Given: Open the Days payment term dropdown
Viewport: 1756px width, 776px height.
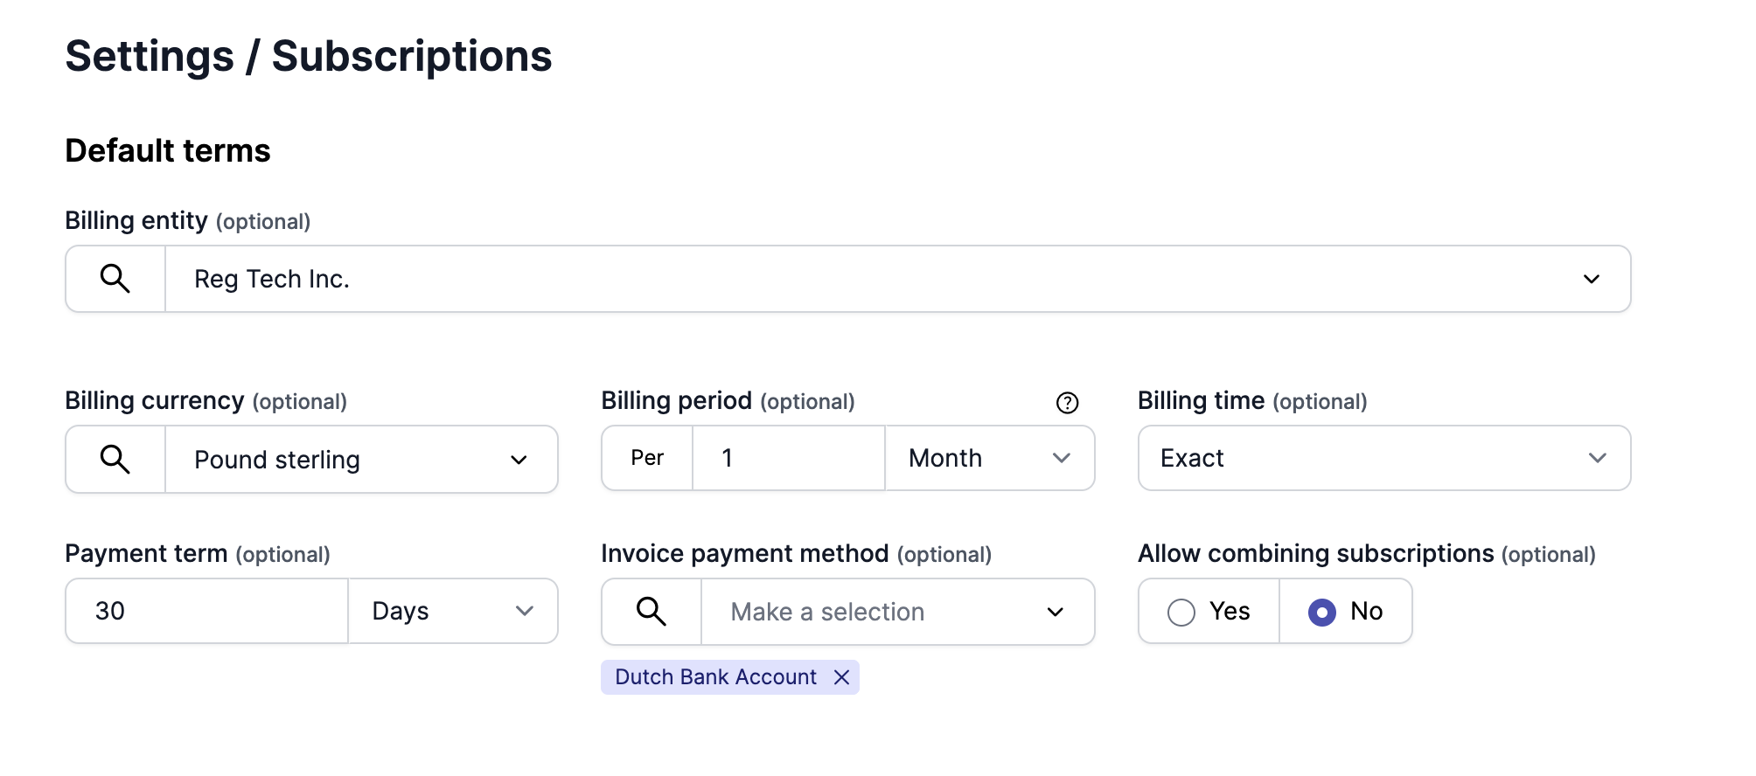Looking at the screenshot, I should click(524, 611).
